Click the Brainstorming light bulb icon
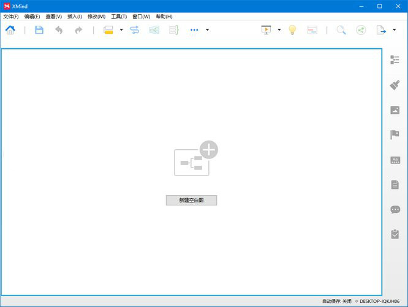 pyautogui.click(x=293, y=30)
